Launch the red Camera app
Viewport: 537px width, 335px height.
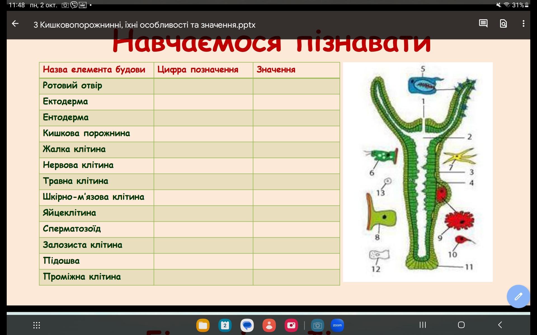pyautogui.click(x=291, y=325)
